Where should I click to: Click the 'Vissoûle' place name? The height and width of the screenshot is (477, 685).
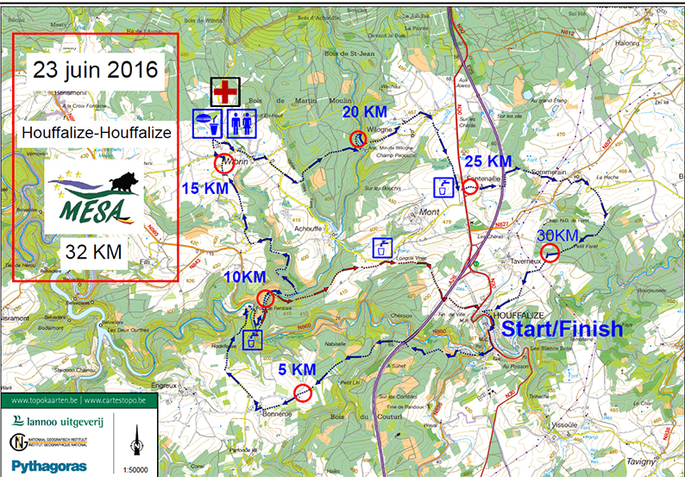click(564, 424)
